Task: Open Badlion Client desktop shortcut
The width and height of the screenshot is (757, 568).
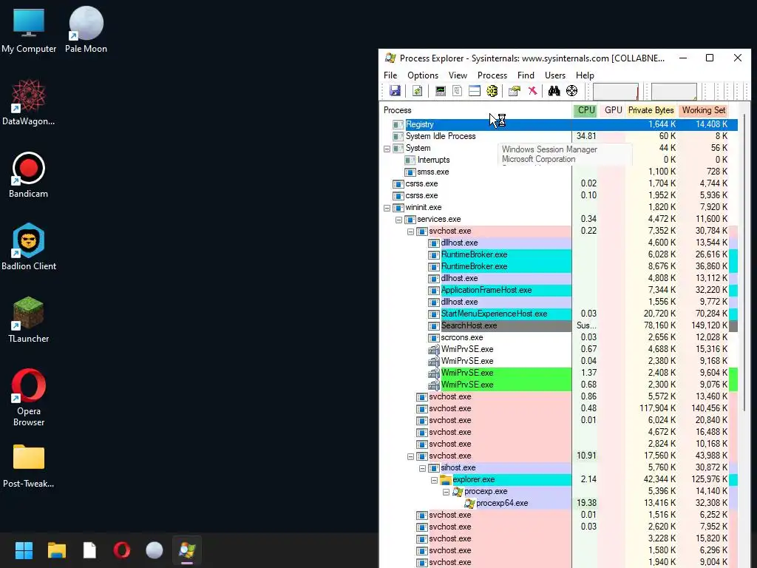Action: click(x=29, y=247)
